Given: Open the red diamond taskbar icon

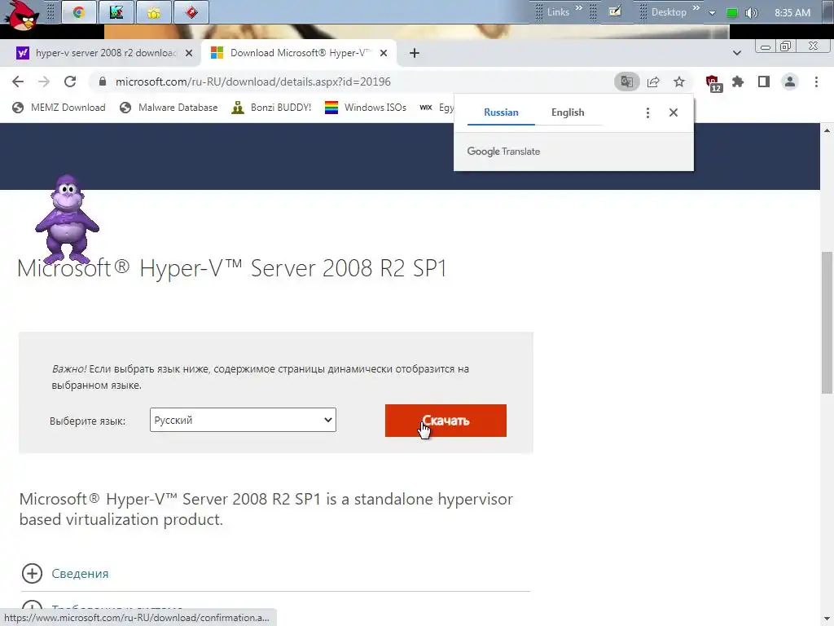Looking at the screenshot, I should [x=191, y=12].
